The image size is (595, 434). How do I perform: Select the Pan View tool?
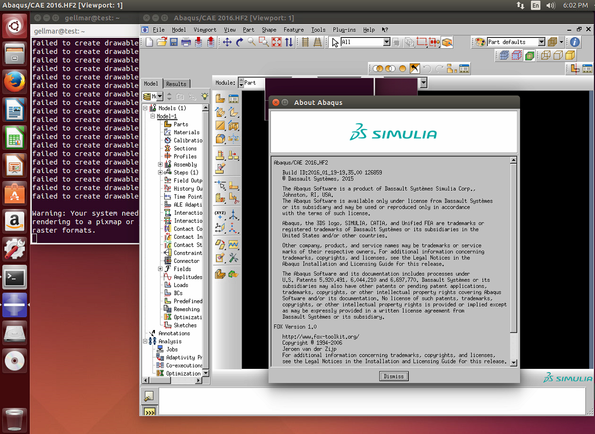click(x=227, y=42)
